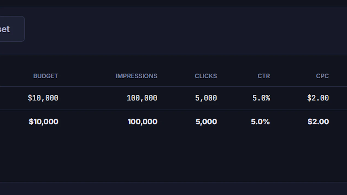Viewport: 347px width, 195px height.
Task: Click the partially visible Reset button
Action: point(12,29)
